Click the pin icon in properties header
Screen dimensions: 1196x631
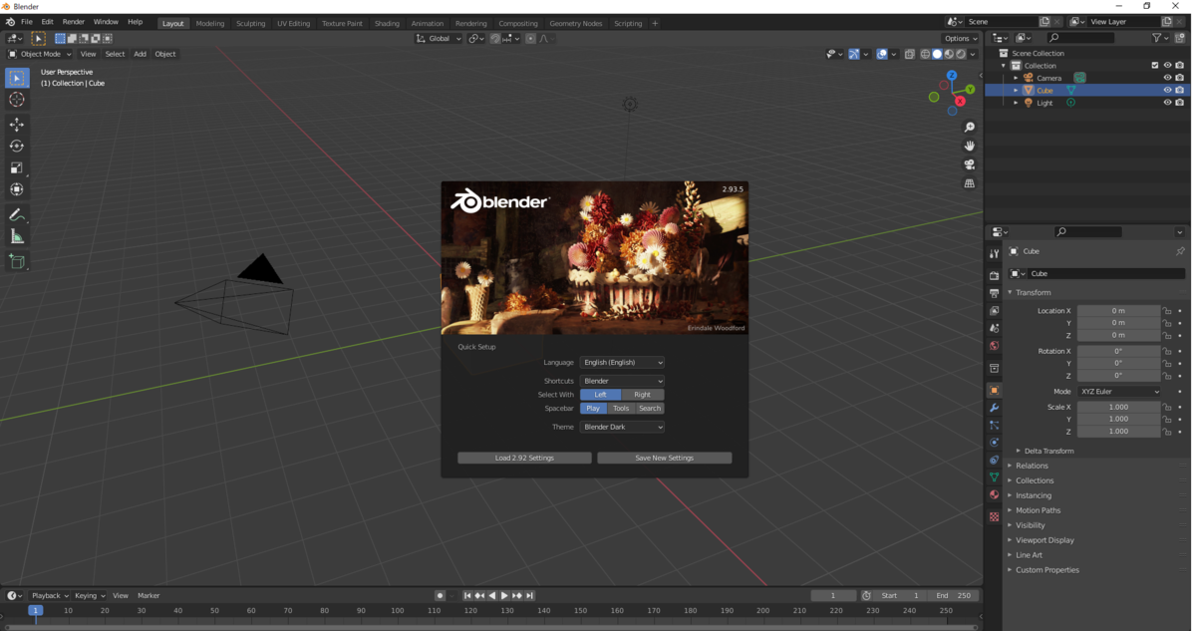(1180, 251)
